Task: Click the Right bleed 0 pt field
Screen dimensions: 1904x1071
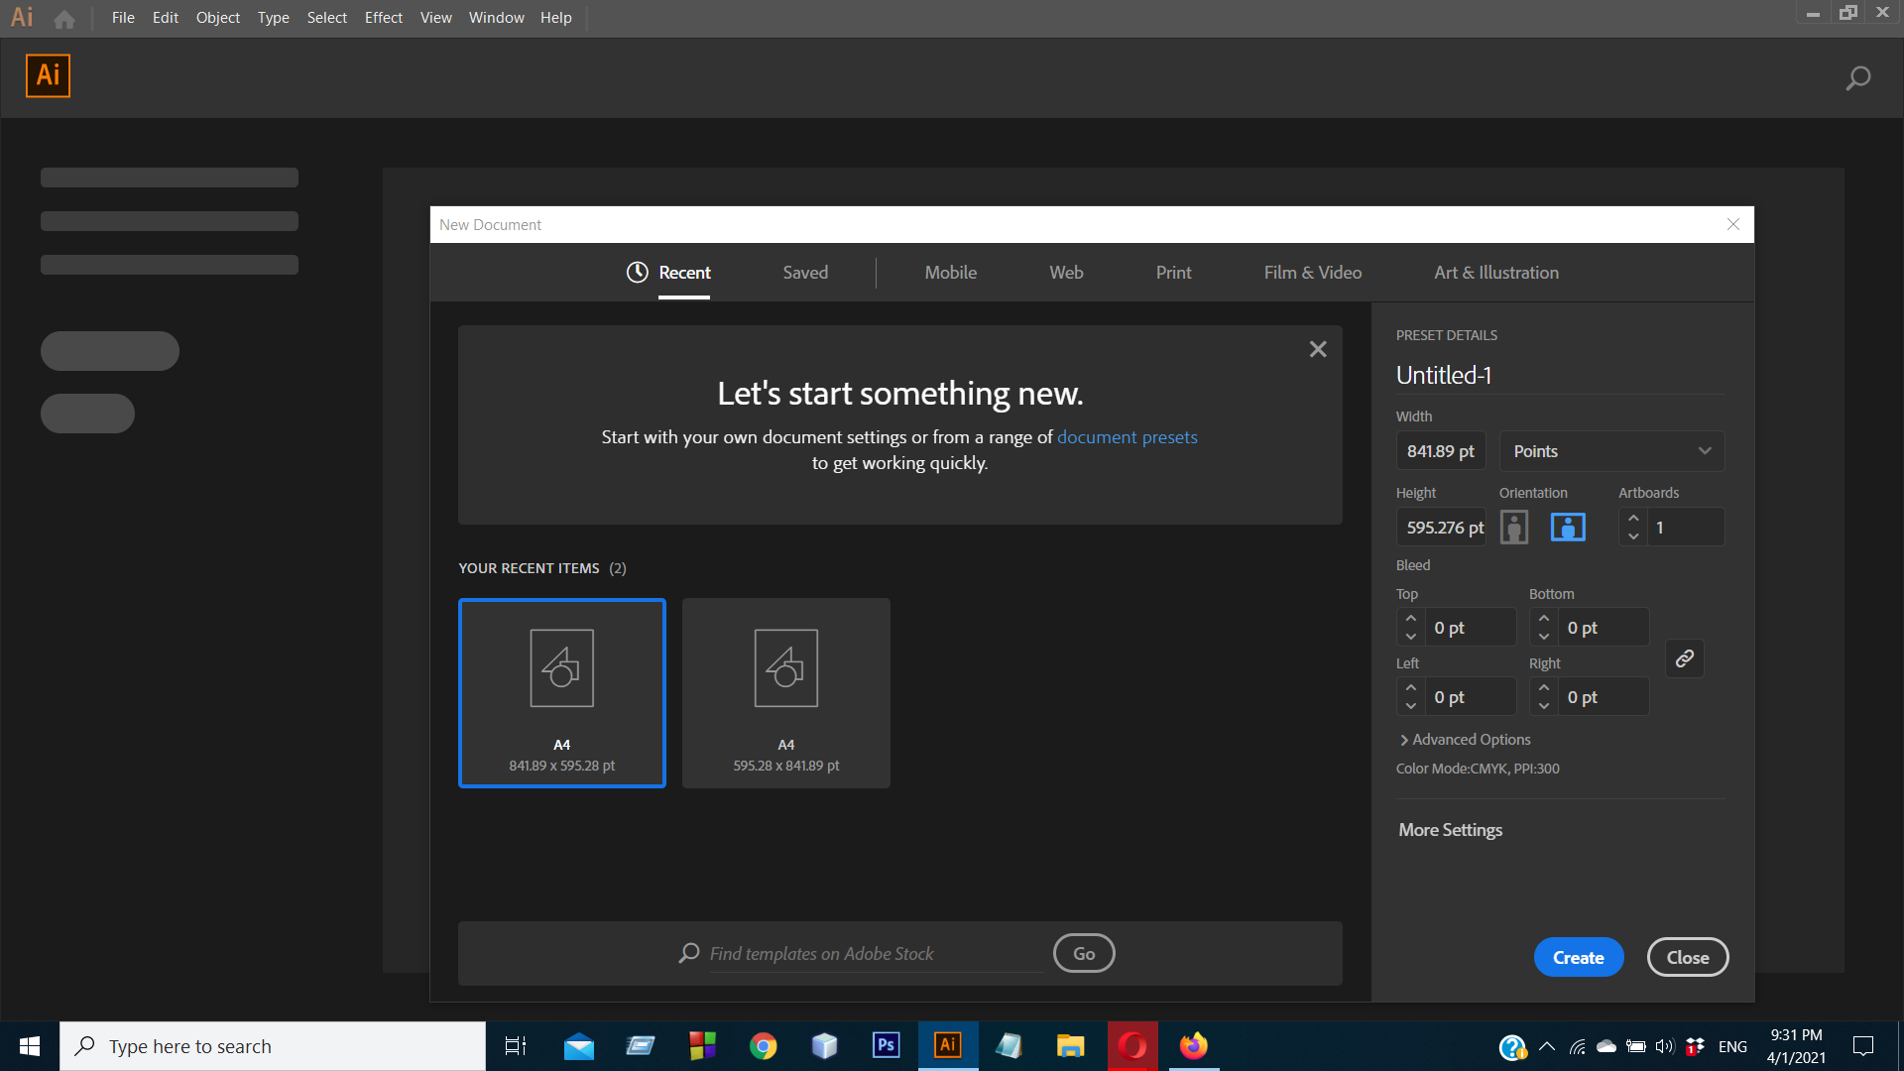Action: pyautogui.click(x=1603, y=697)
